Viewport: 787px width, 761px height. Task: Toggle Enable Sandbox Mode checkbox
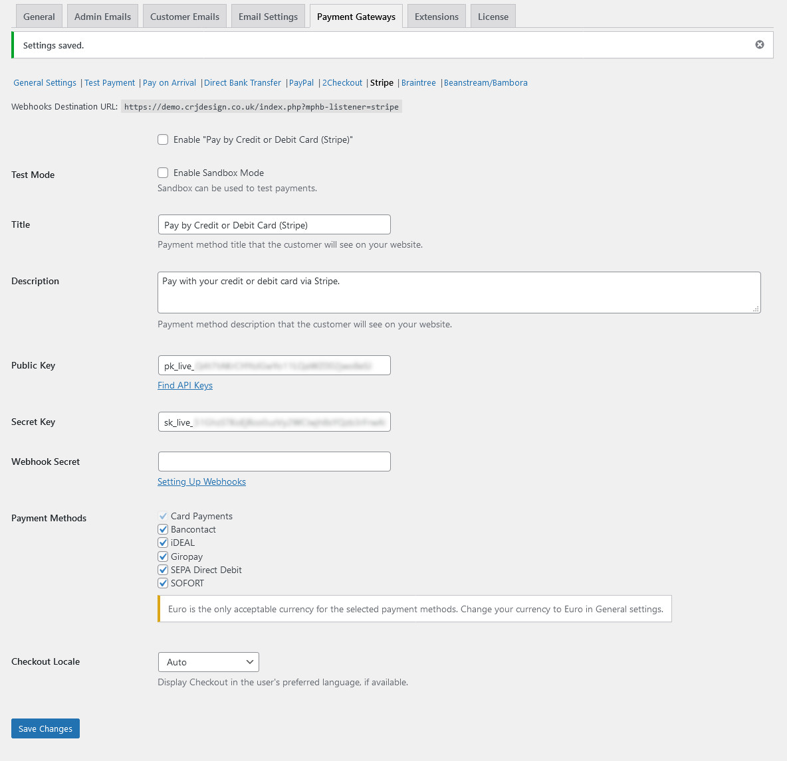point(163,173)
